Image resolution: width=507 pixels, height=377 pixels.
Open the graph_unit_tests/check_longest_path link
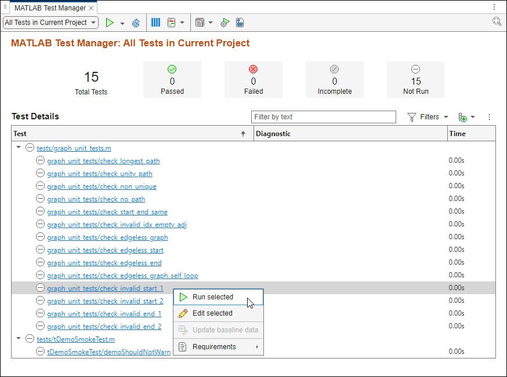tap(103, 160)
